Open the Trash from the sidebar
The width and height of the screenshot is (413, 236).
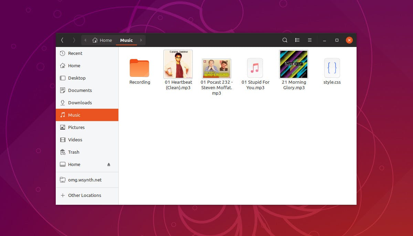[x=73, y=152]
